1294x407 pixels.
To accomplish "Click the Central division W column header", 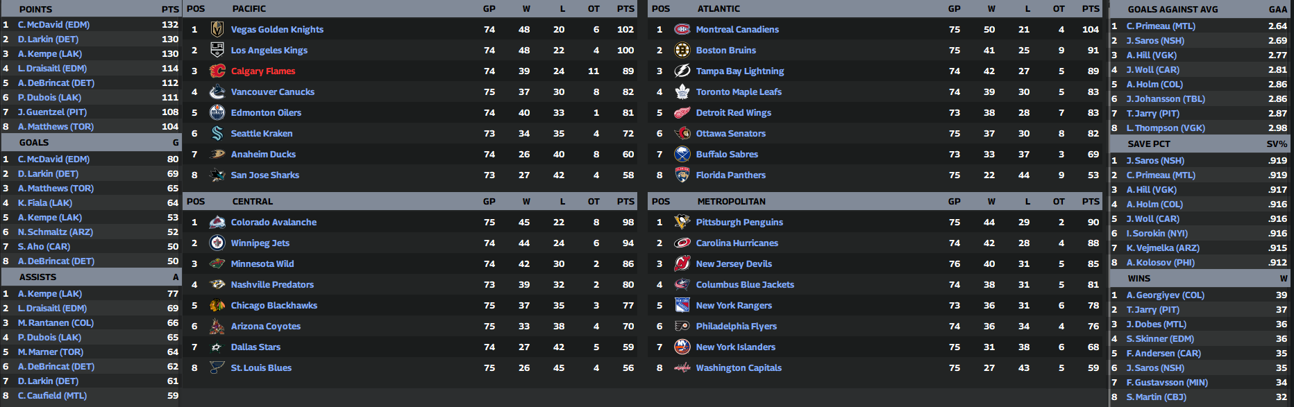I will [526, 201].
